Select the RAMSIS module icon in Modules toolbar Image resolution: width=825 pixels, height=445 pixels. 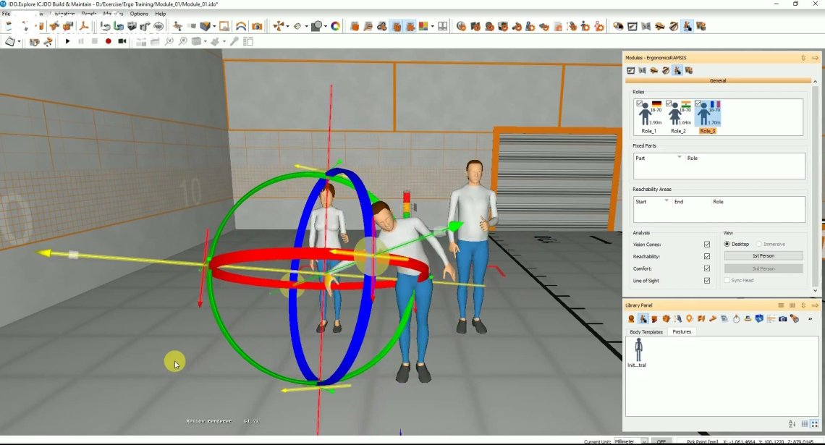tap(677, 70)
